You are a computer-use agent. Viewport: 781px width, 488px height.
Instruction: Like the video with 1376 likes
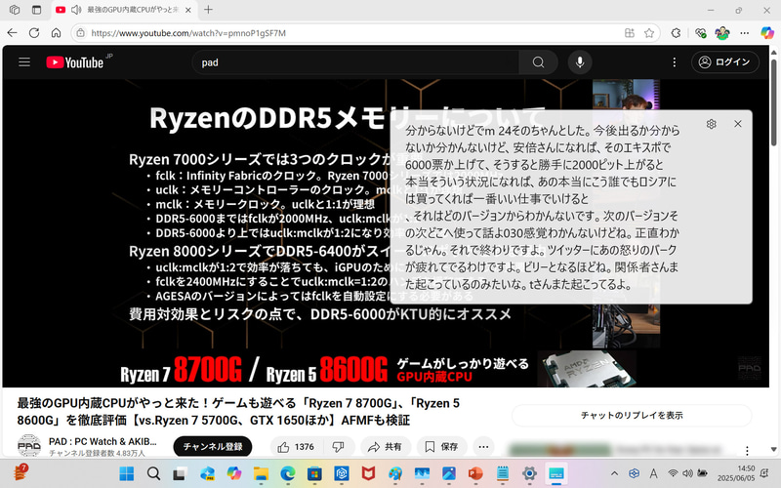coord(296,447)
